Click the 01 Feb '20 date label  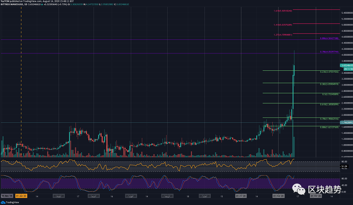pyautogui.click(x=59, y=196)
